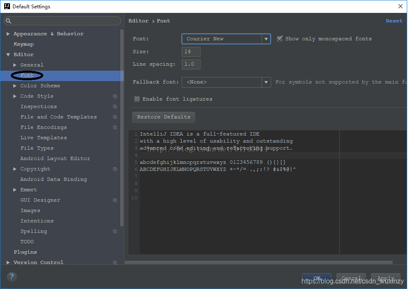Click preview line starting 'abcdefghijklmnopqrstuvwxyz'
The width and height of the screenshot is (408, 289).
point(213,162)
